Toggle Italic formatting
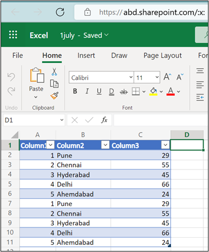The height and width of the screenshot is (252, 209). pyautogui.click(x=87, y=91)
